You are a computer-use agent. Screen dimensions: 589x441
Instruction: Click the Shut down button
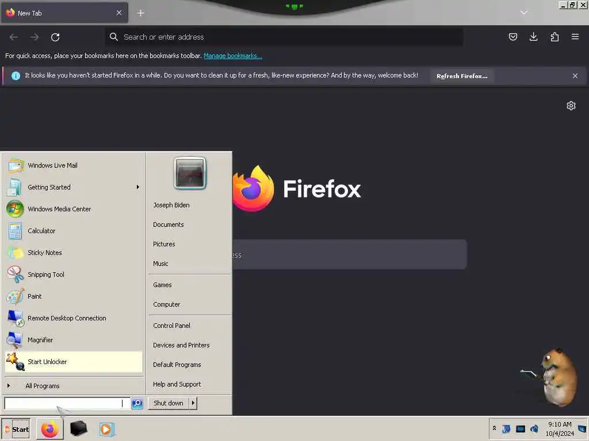[169, 403]
